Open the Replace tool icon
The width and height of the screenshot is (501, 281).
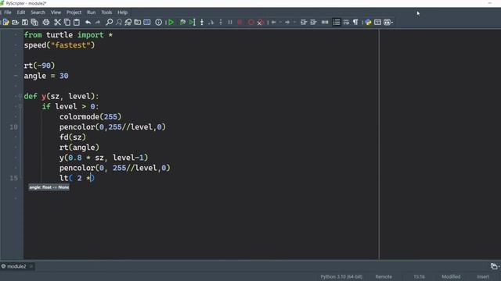pyautogui.click(x=128, y=23)
